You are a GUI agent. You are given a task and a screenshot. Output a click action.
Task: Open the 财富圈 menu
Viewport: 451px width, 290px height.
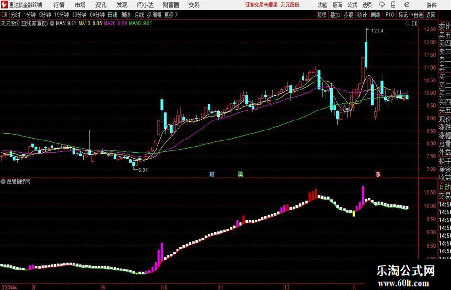(x=171, y=5)
